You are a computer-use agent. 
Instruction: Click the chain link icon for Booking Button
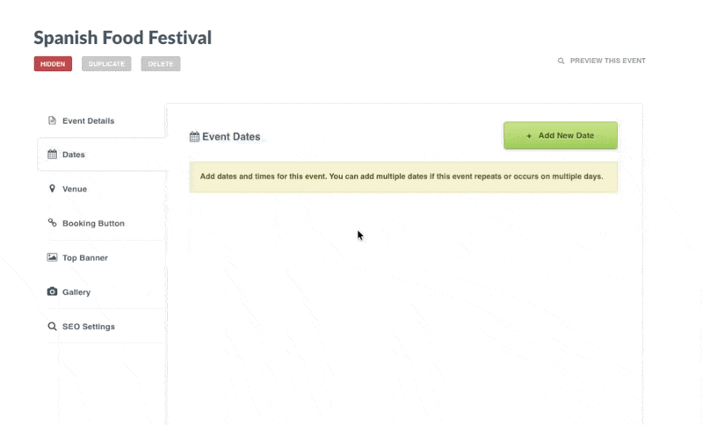52,223
